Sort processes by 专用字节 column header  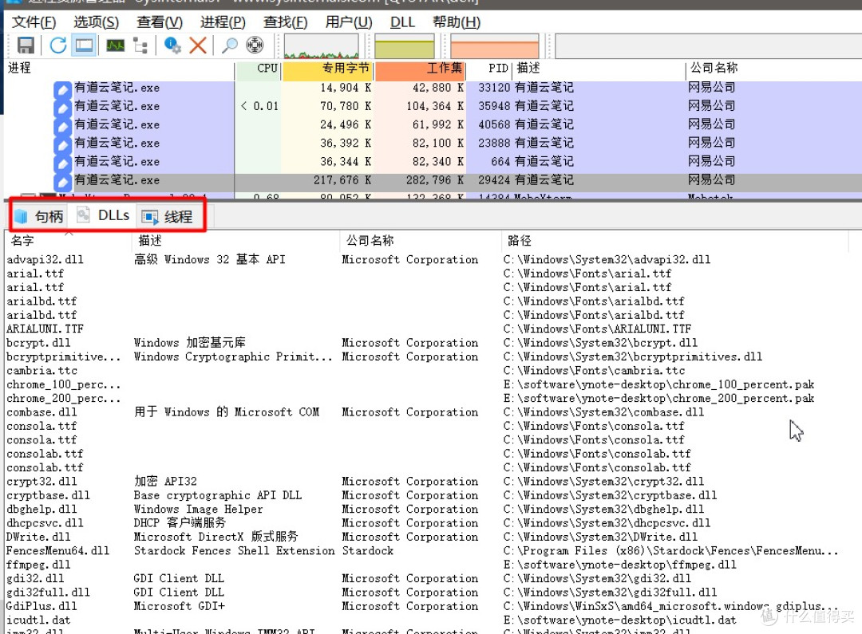[x=327, y=69]
